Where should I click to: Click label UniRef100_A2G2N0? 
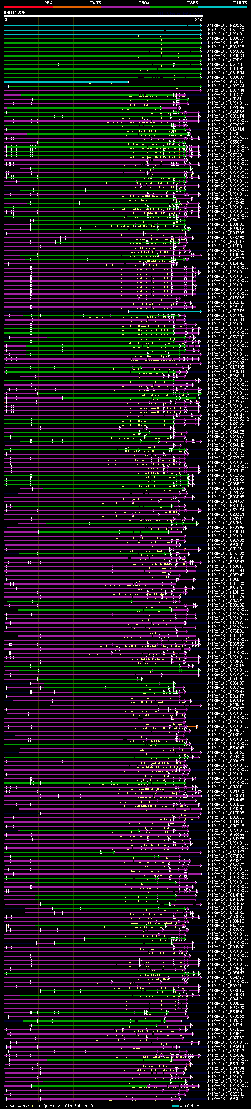click(x=225, y=203)
